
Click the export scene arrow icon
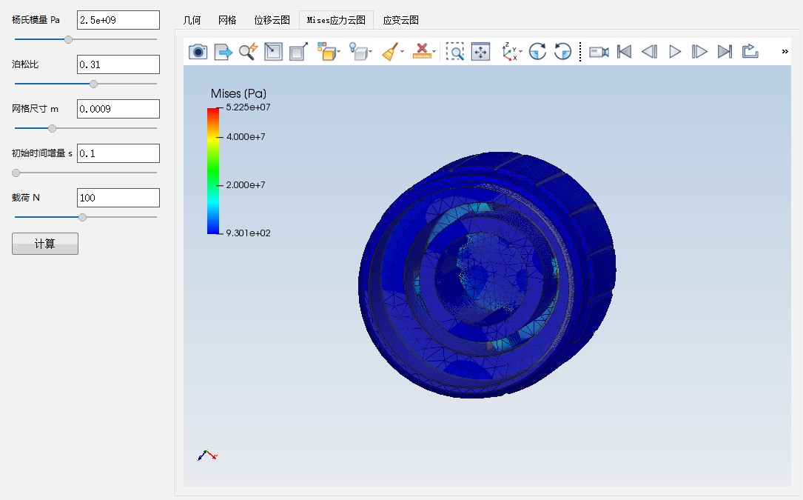[x=223, y=52]
